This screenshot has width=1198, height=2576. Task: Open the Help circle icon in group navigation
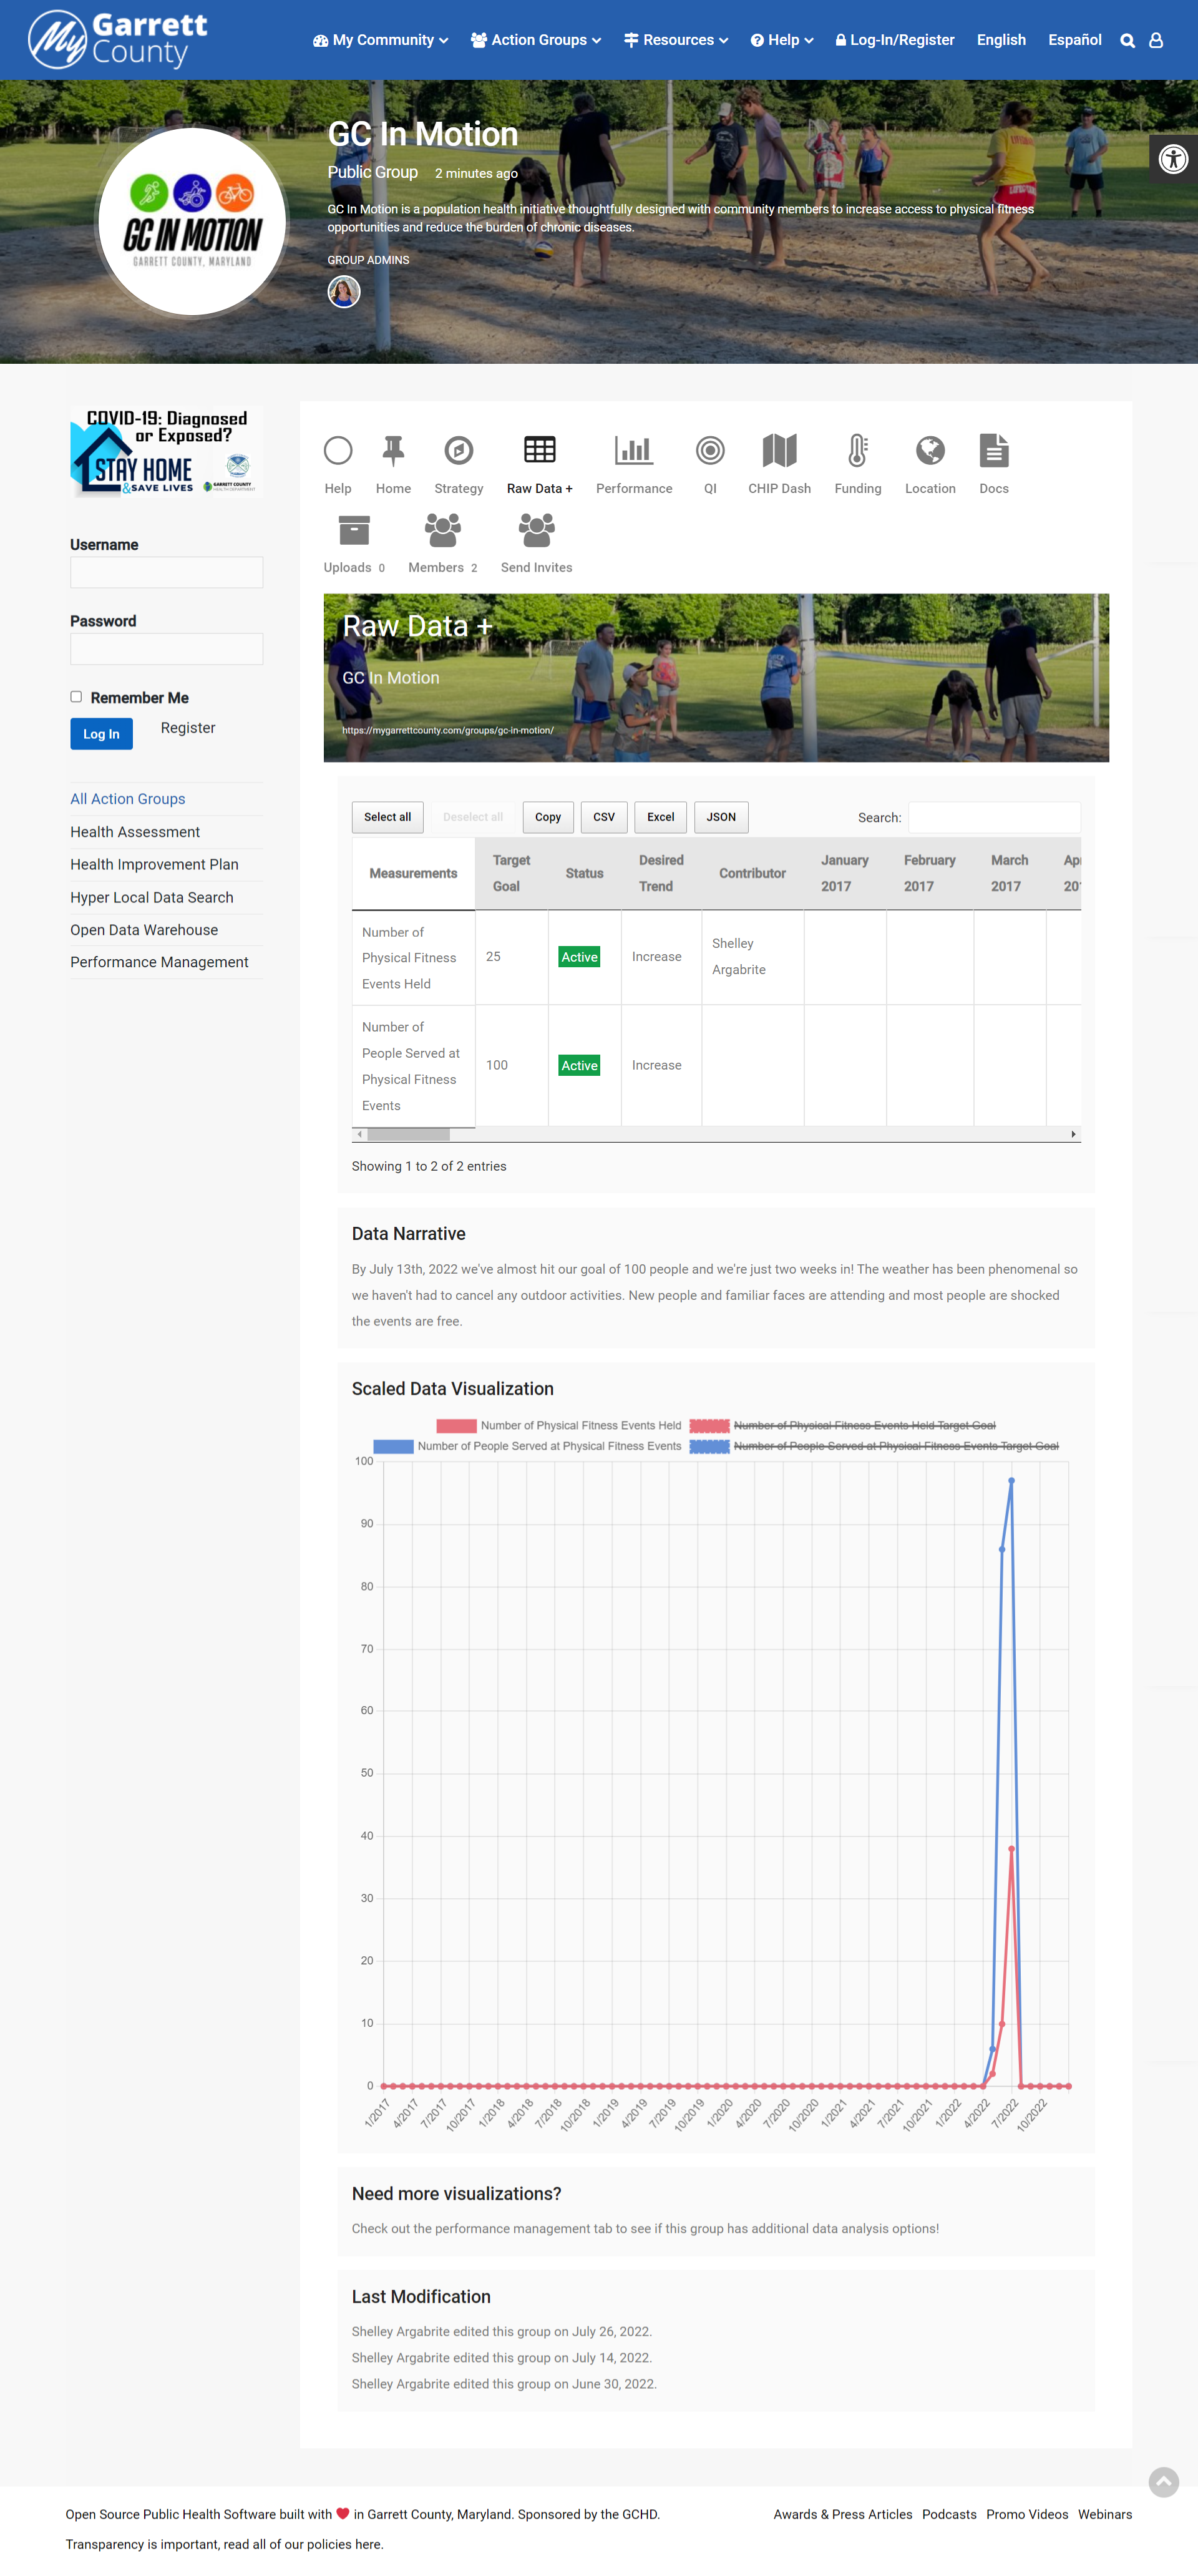coord(338,451)
